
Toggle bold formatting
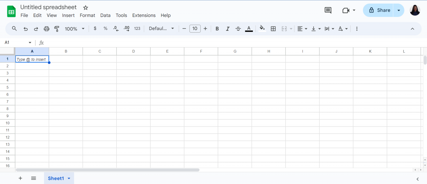[x=217, y=28]
